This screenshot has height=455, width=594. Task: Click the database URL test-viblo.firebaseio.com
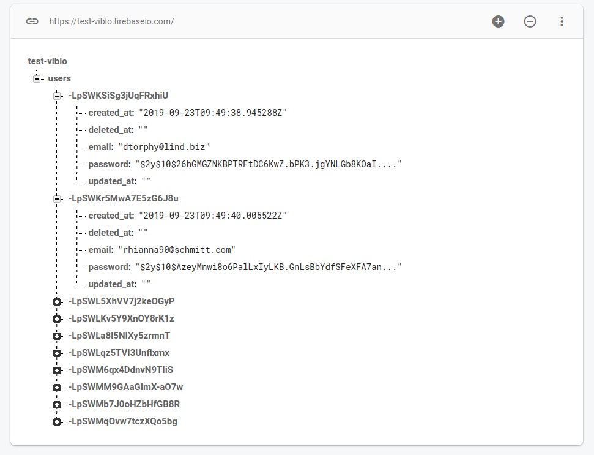[111, 21]
